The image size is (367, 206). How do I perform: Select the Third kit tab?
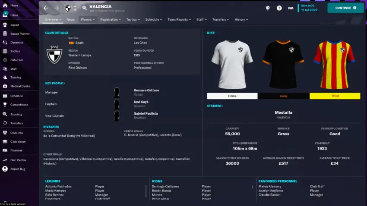335,96
